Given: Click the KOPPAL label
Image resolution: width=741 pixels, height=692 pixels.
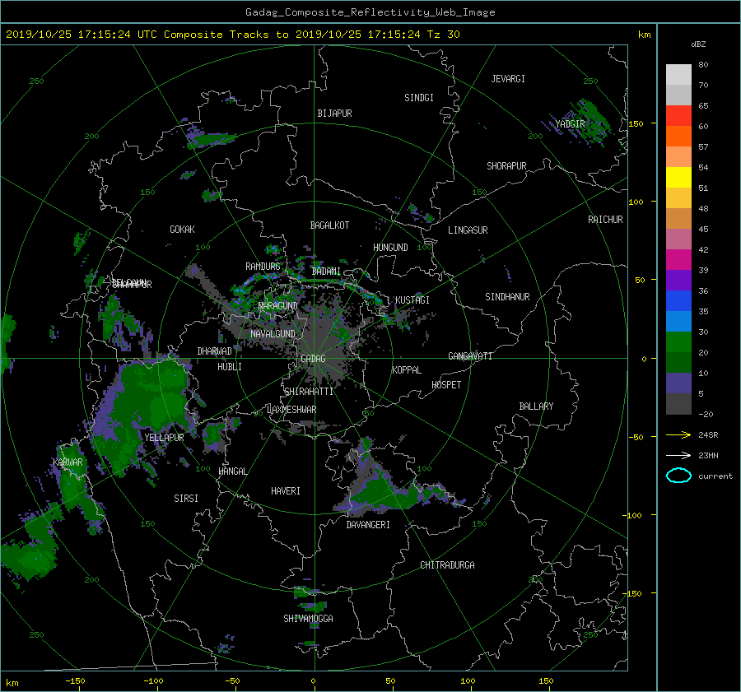Looking at the screenshot, I should [407, 370].
